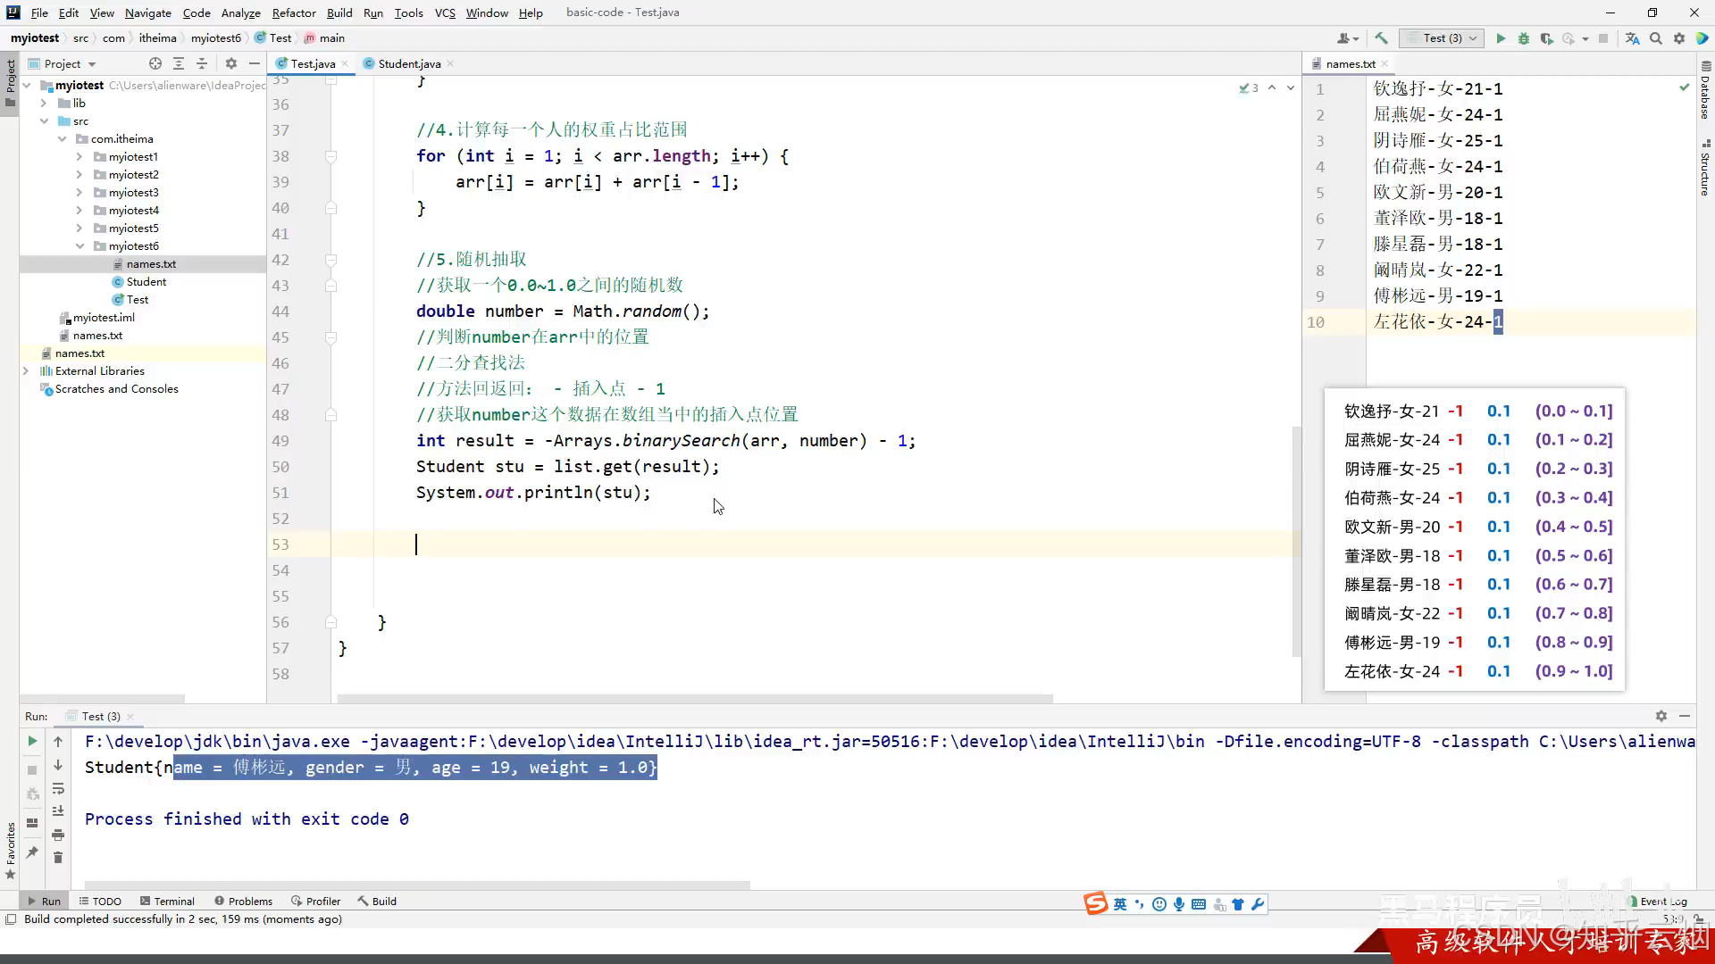Toggle soft-wrap in Run console
The image size is (1715, 964).
tap(58, 788)
